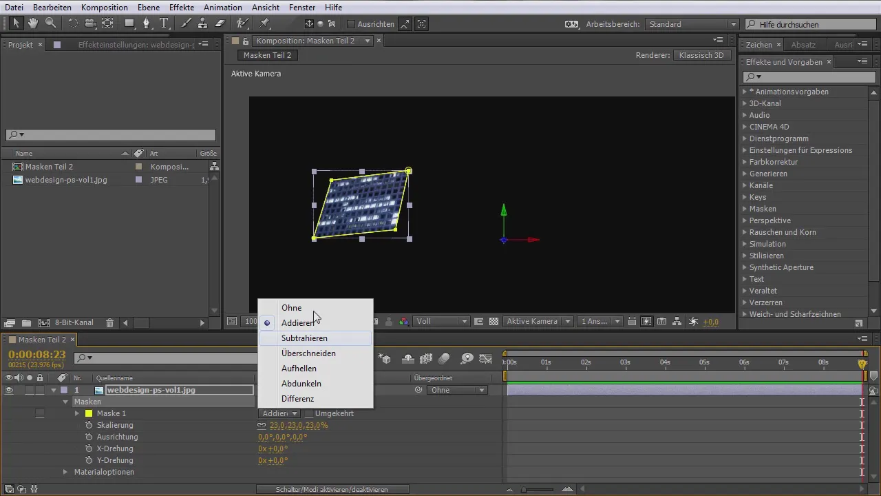Select the Puppet Pin tool
This screenshot has height=496, width=881.
264,23
